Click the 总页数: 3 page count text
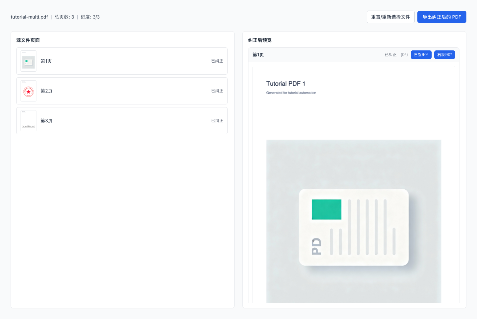477x319 pixels. [x=64, y=17]
